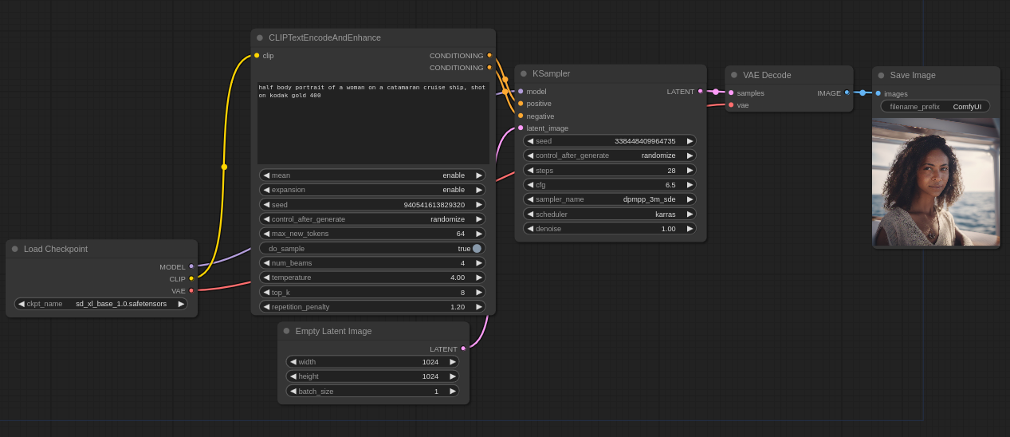The height and width of the screenshot is (437, 1010).
Task: Decrease the cfg value with left arrow
Action: [x=530, y=185]
